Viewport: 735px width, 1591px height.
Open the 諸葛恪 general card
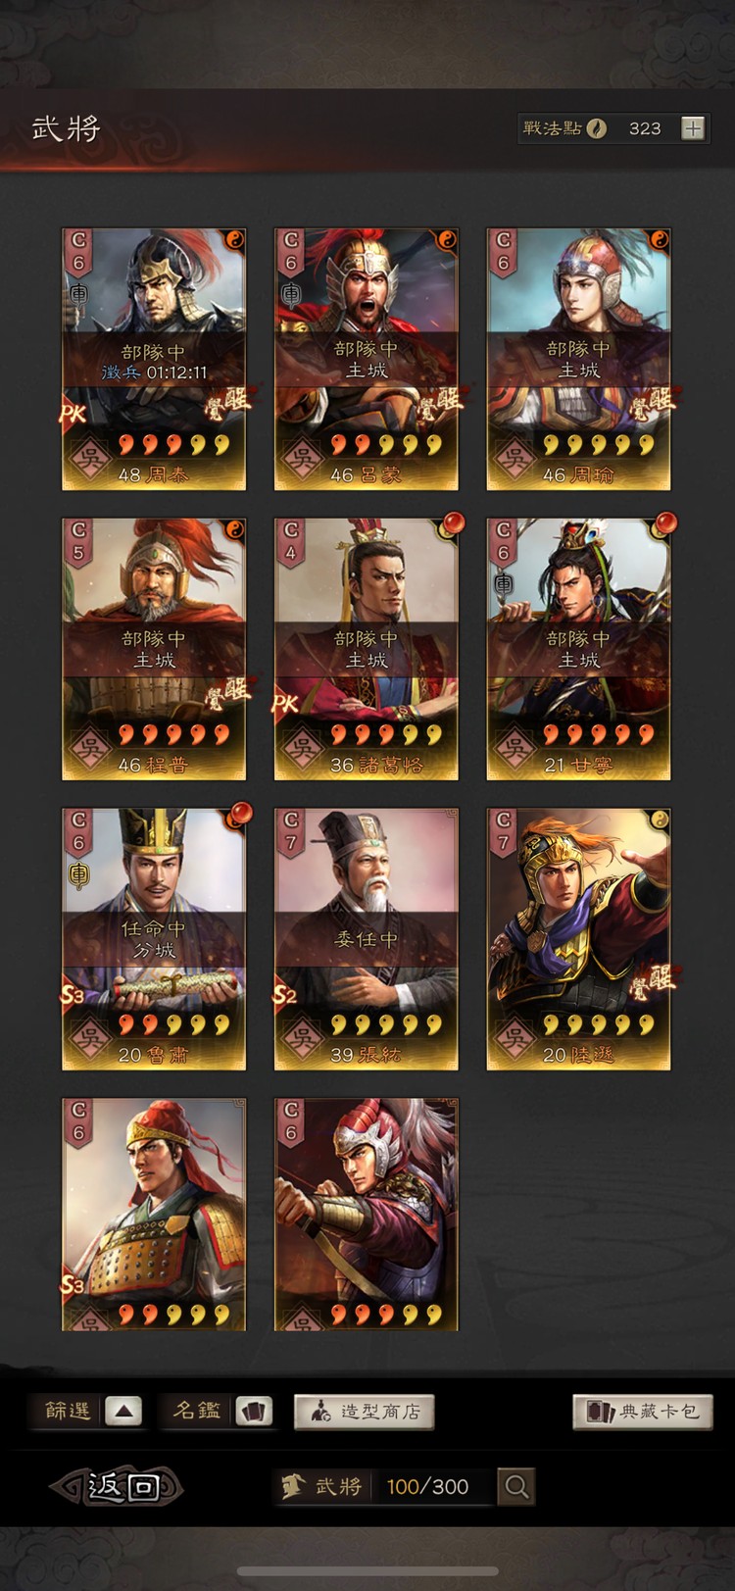click(x=367, y=649)
